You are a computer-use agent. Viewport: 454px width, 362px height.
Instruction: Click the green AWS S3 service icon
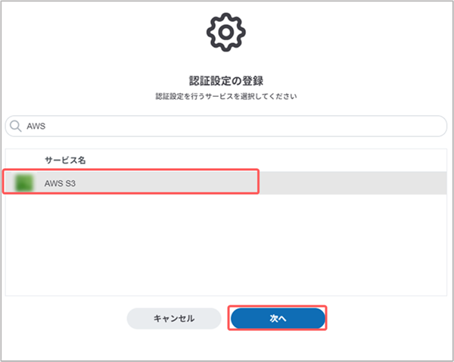pyautogui.click(x=24, y=182)
